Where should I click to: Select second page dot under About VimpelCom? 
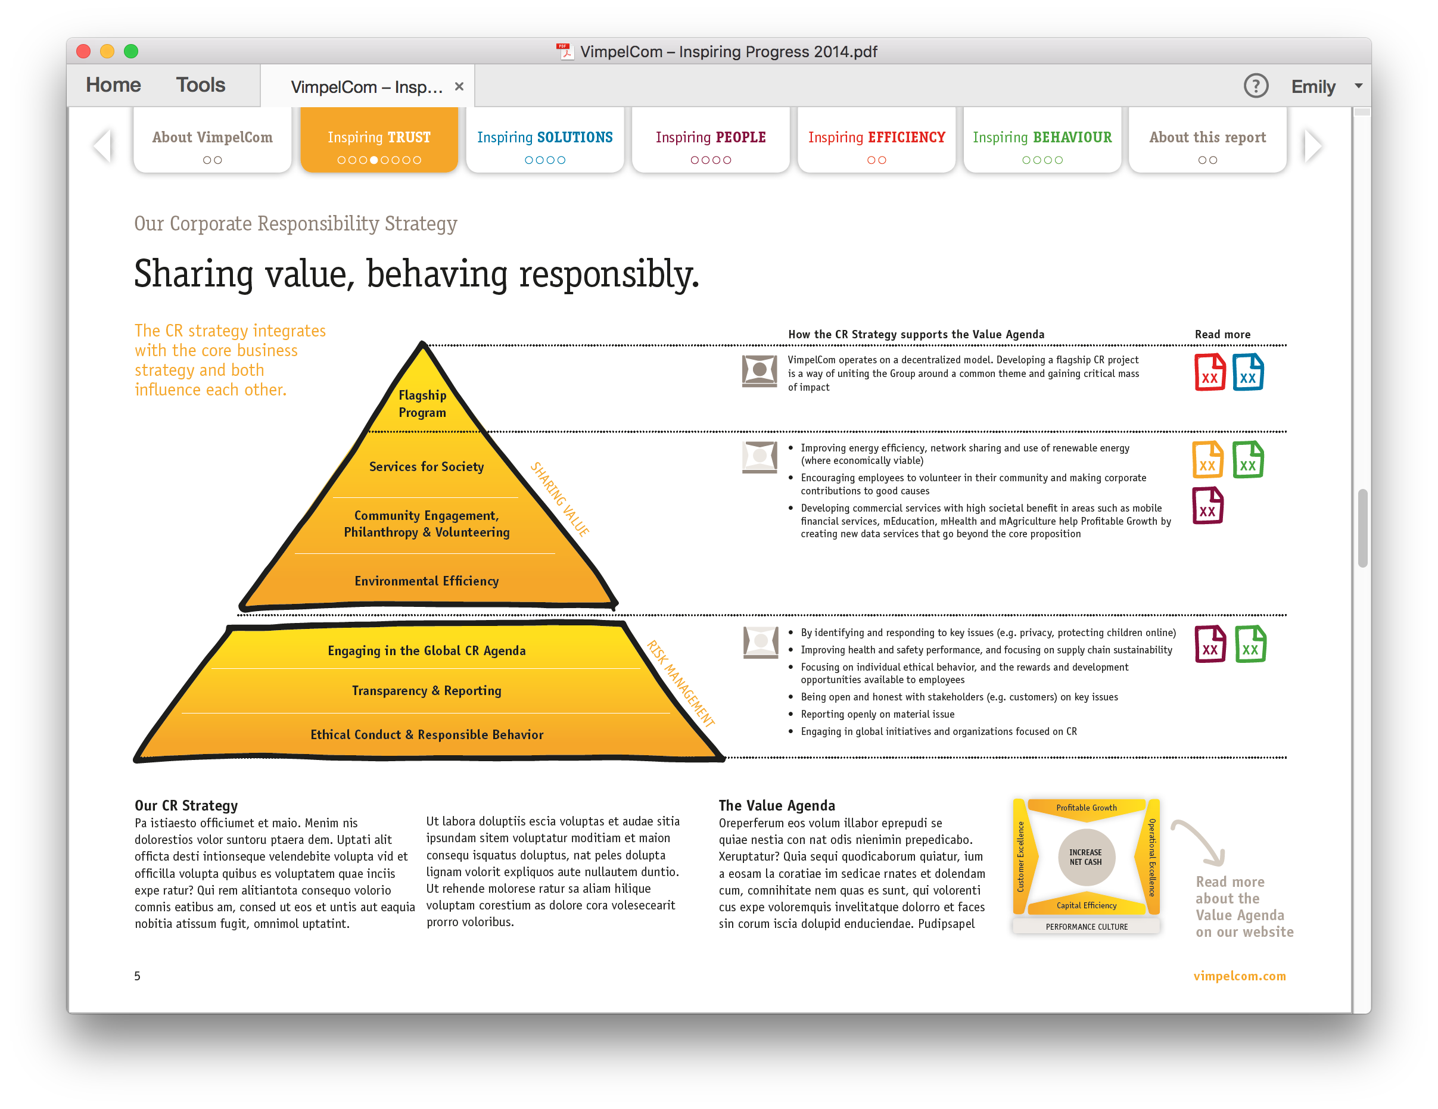[218, 160]
